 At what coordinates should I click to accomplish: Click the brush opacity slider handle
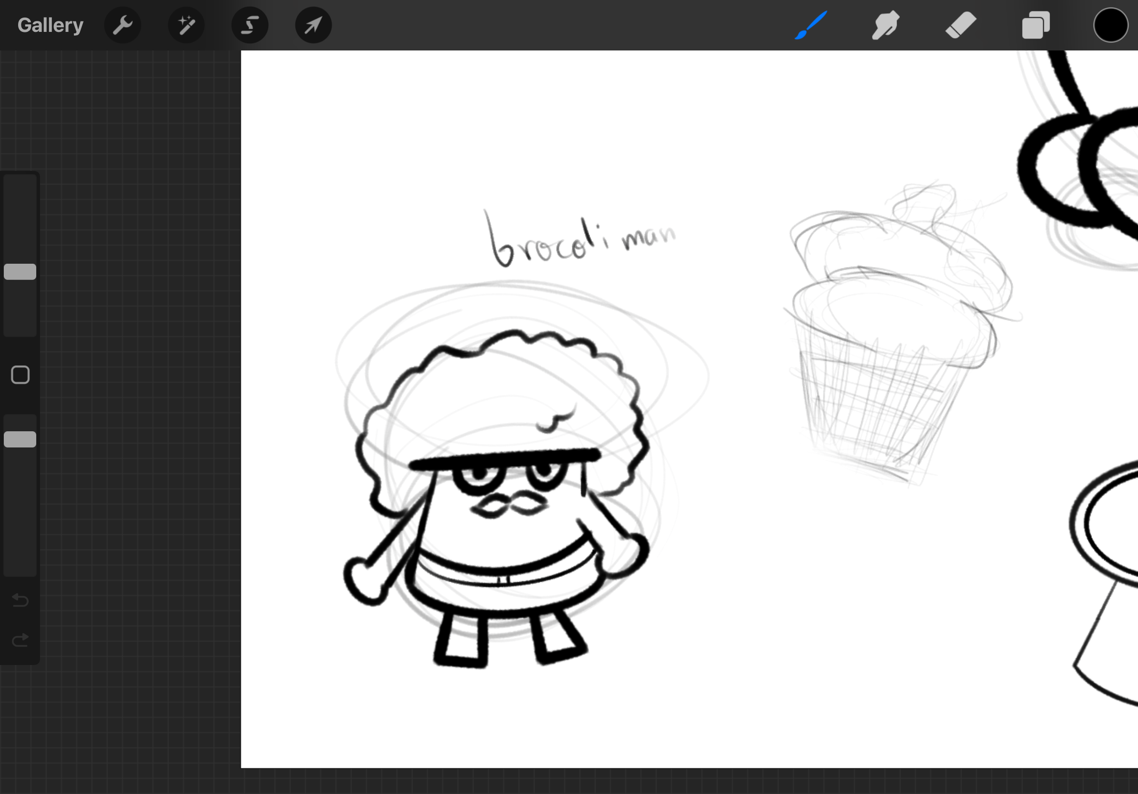tap(20, 439)
